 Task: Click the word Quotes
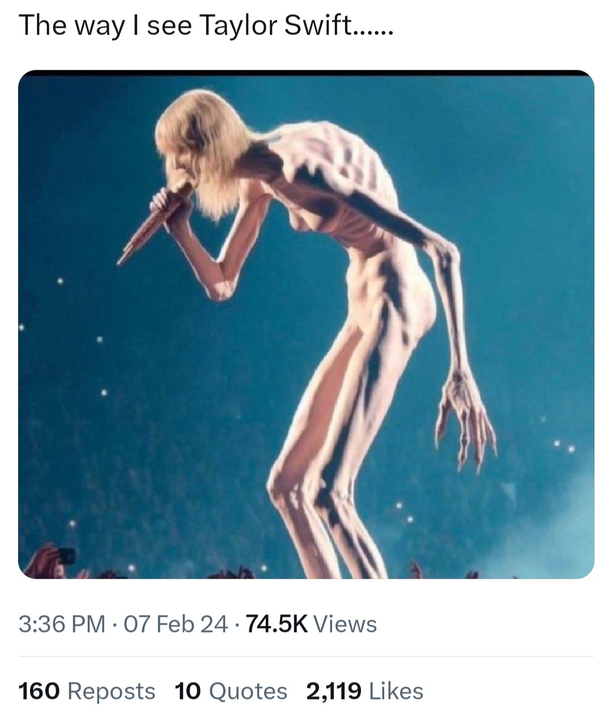point(248,691)
